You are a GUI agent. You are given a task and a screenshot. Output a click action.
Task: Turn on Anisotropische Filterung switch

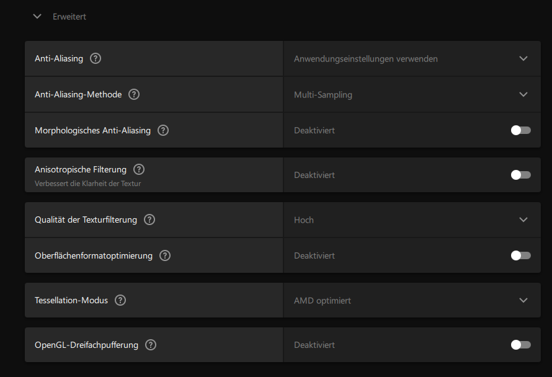click(x=520, y=175)
